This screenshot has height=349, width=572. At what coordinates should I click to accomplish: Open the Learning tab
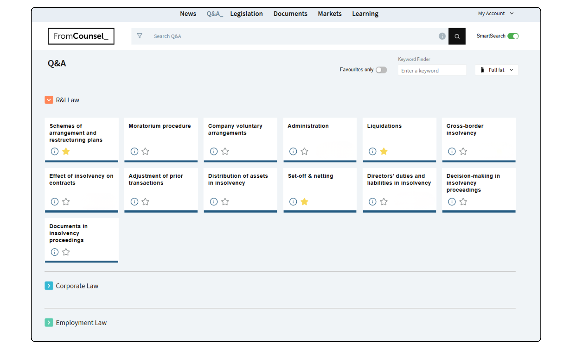(x=365, y=14)
